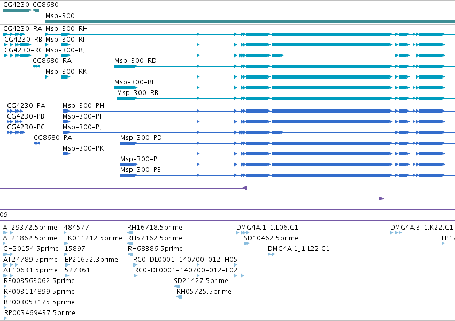This screenshot has width=455, height=321.
Task: Select protein Msp-300-PH label
Action: (x=83, y=106)
